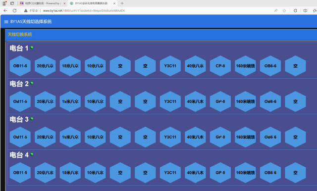317x191 pixels.
Task: Open split screen icon in browser toolbar
Action: tap(305, 10)
